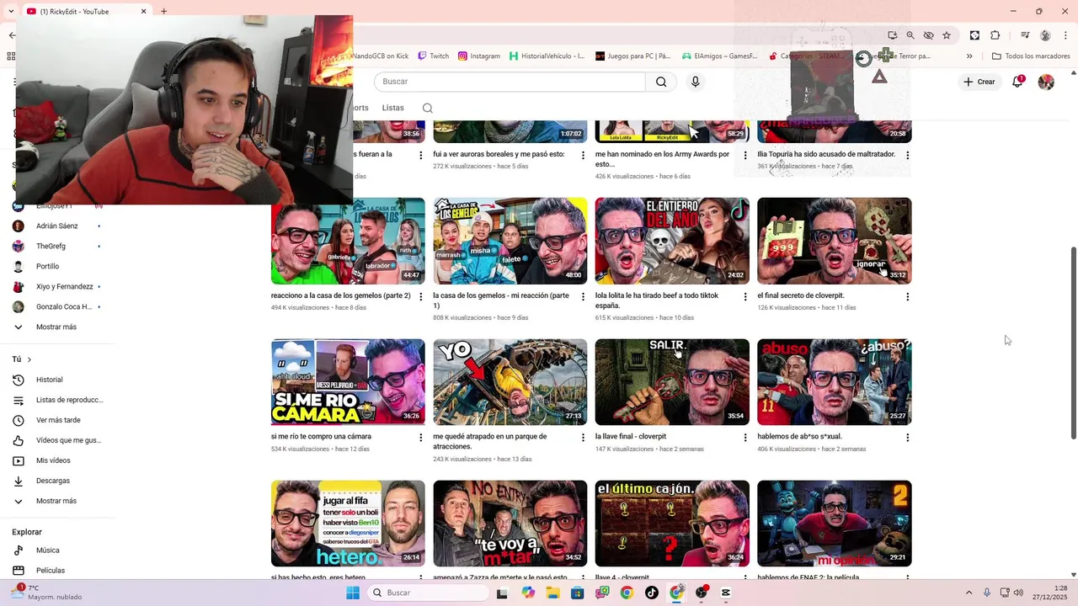Image resolution: width=1078 pixels, height=606 pixels.
Task: Open the media control icon in Chrome toolbar
Action: point(1025,35)
